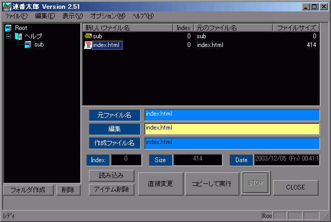Click the sub folder icon in file list
The image size is (331, 222).
click(x=88, y=36)
